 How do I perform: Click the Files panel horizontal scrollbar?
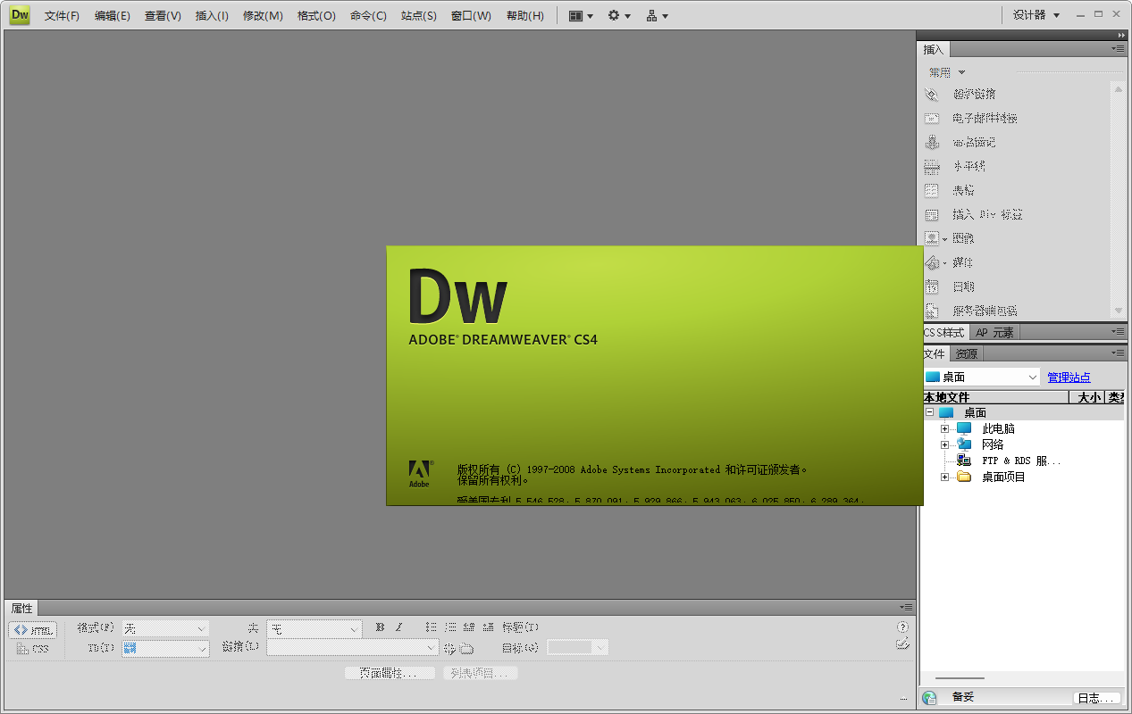(960, 678)
